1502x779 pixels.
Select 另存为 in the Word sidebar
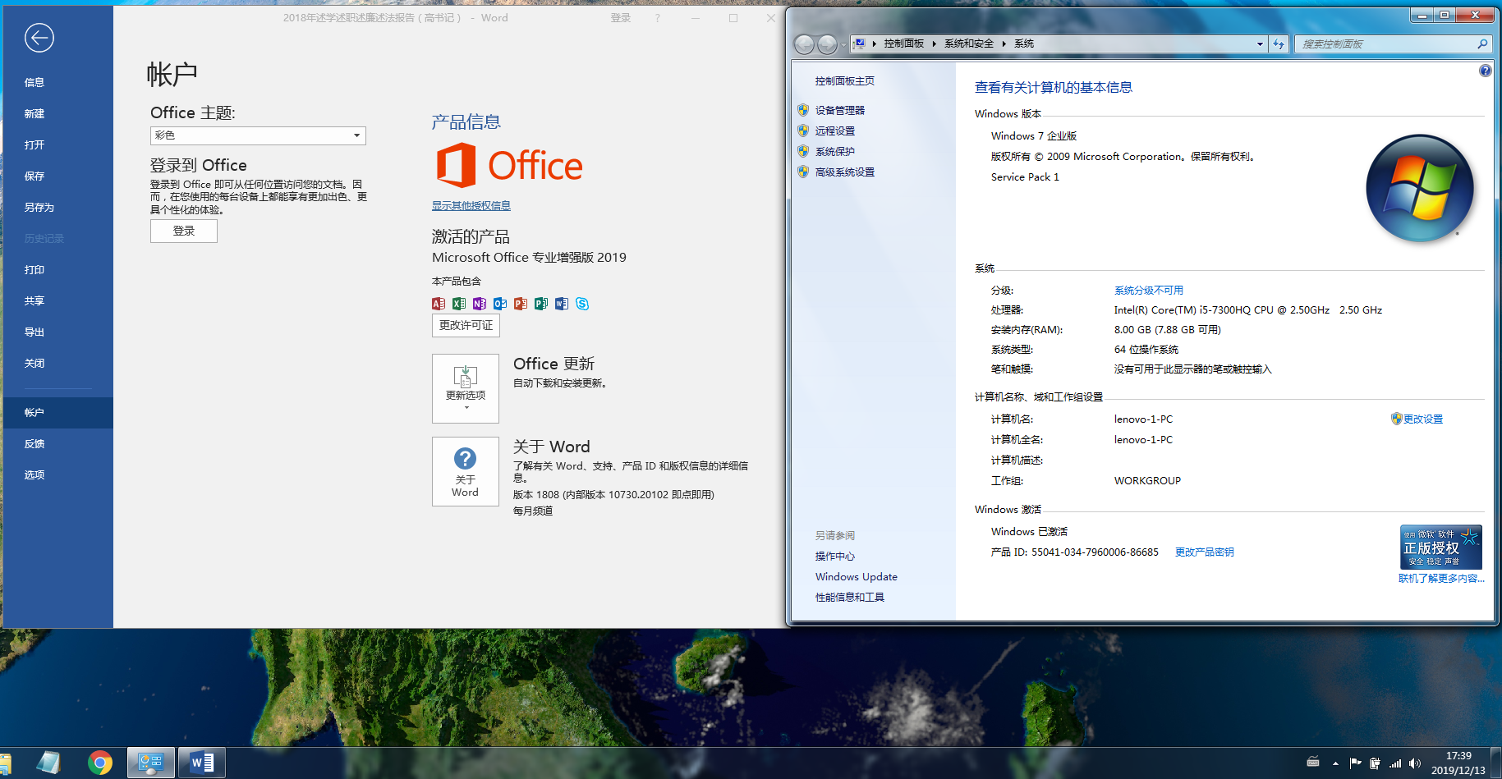click(39, 208)
